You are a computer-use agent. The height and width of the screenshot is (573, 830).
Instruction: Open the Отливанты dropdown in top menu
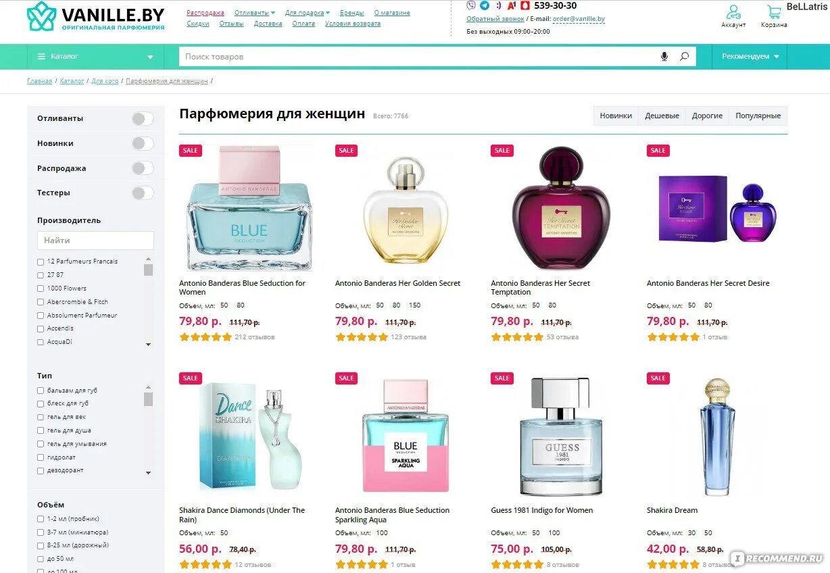255,13
